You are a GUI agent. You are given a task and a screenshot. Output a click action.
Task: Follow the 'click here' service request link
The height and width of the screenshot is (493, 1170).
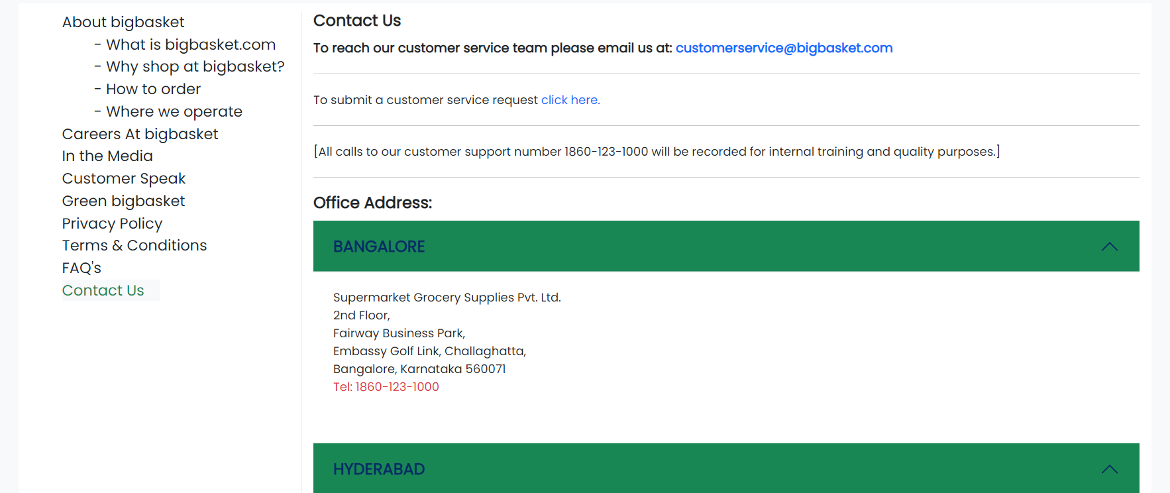570,99
